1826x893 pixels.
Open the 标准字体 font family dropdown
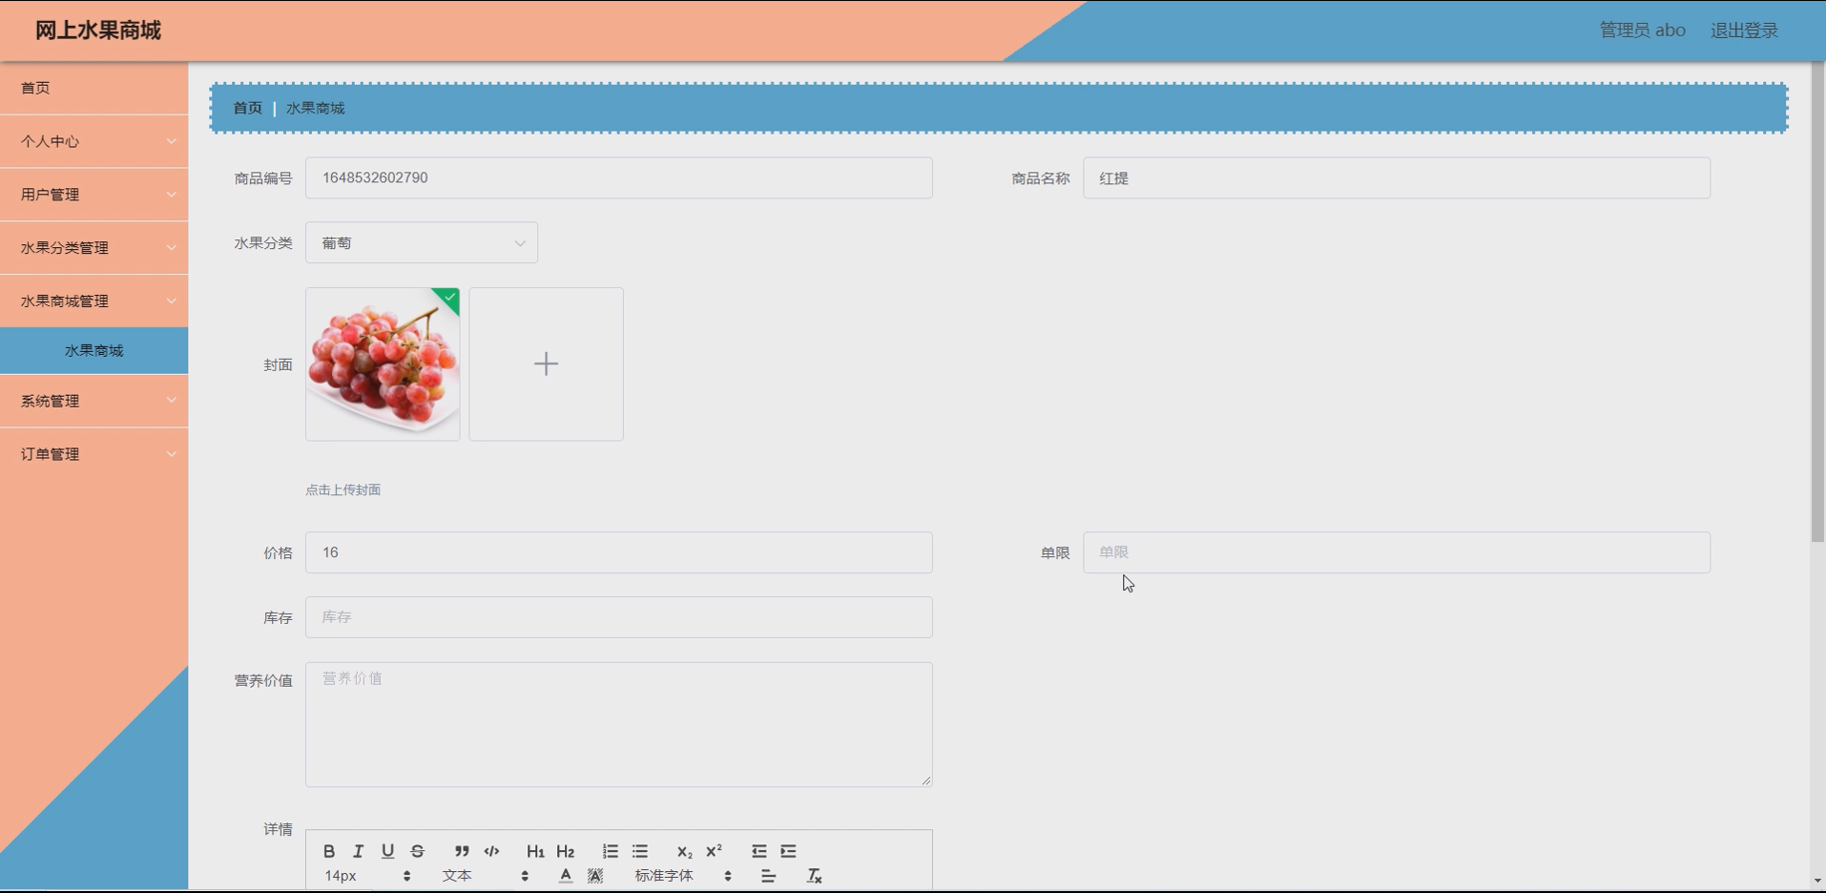[683, 876]
